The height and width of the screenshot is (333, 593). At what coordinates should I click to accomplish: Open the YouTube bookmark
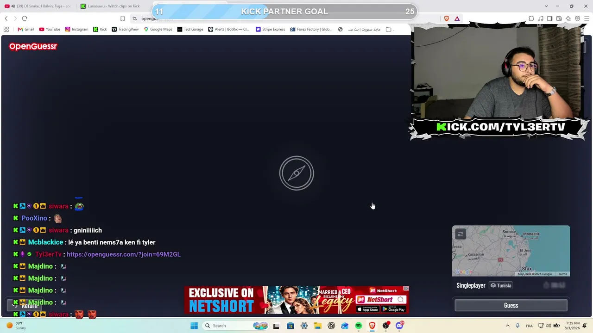50,29
